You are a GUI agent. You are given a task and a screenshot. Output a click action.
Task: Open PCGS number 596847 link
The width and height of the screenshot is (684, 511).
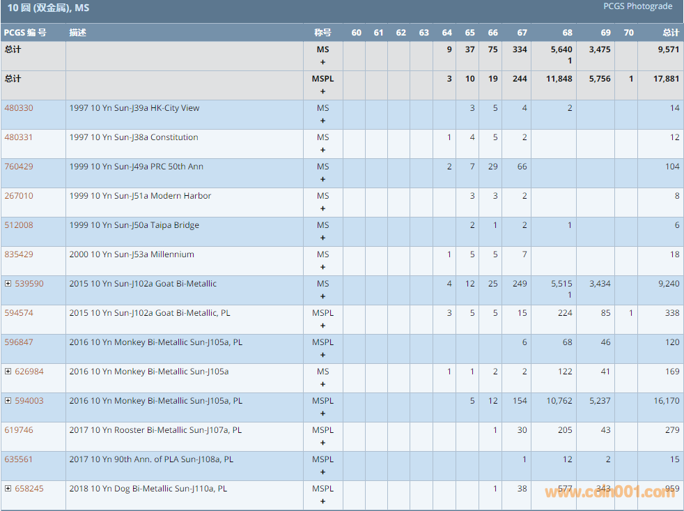pyautogui.click(x=19, y=342)
